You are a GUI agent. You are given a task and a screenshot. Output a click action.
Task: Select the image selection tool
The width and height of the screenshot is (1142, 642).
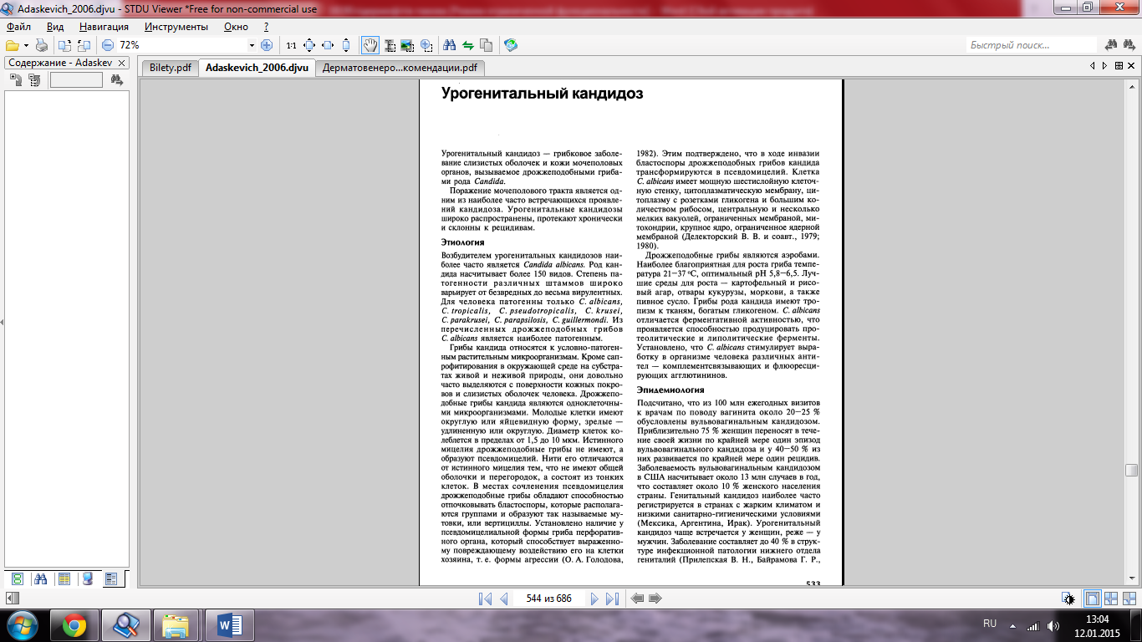click(x=407, y=45)
